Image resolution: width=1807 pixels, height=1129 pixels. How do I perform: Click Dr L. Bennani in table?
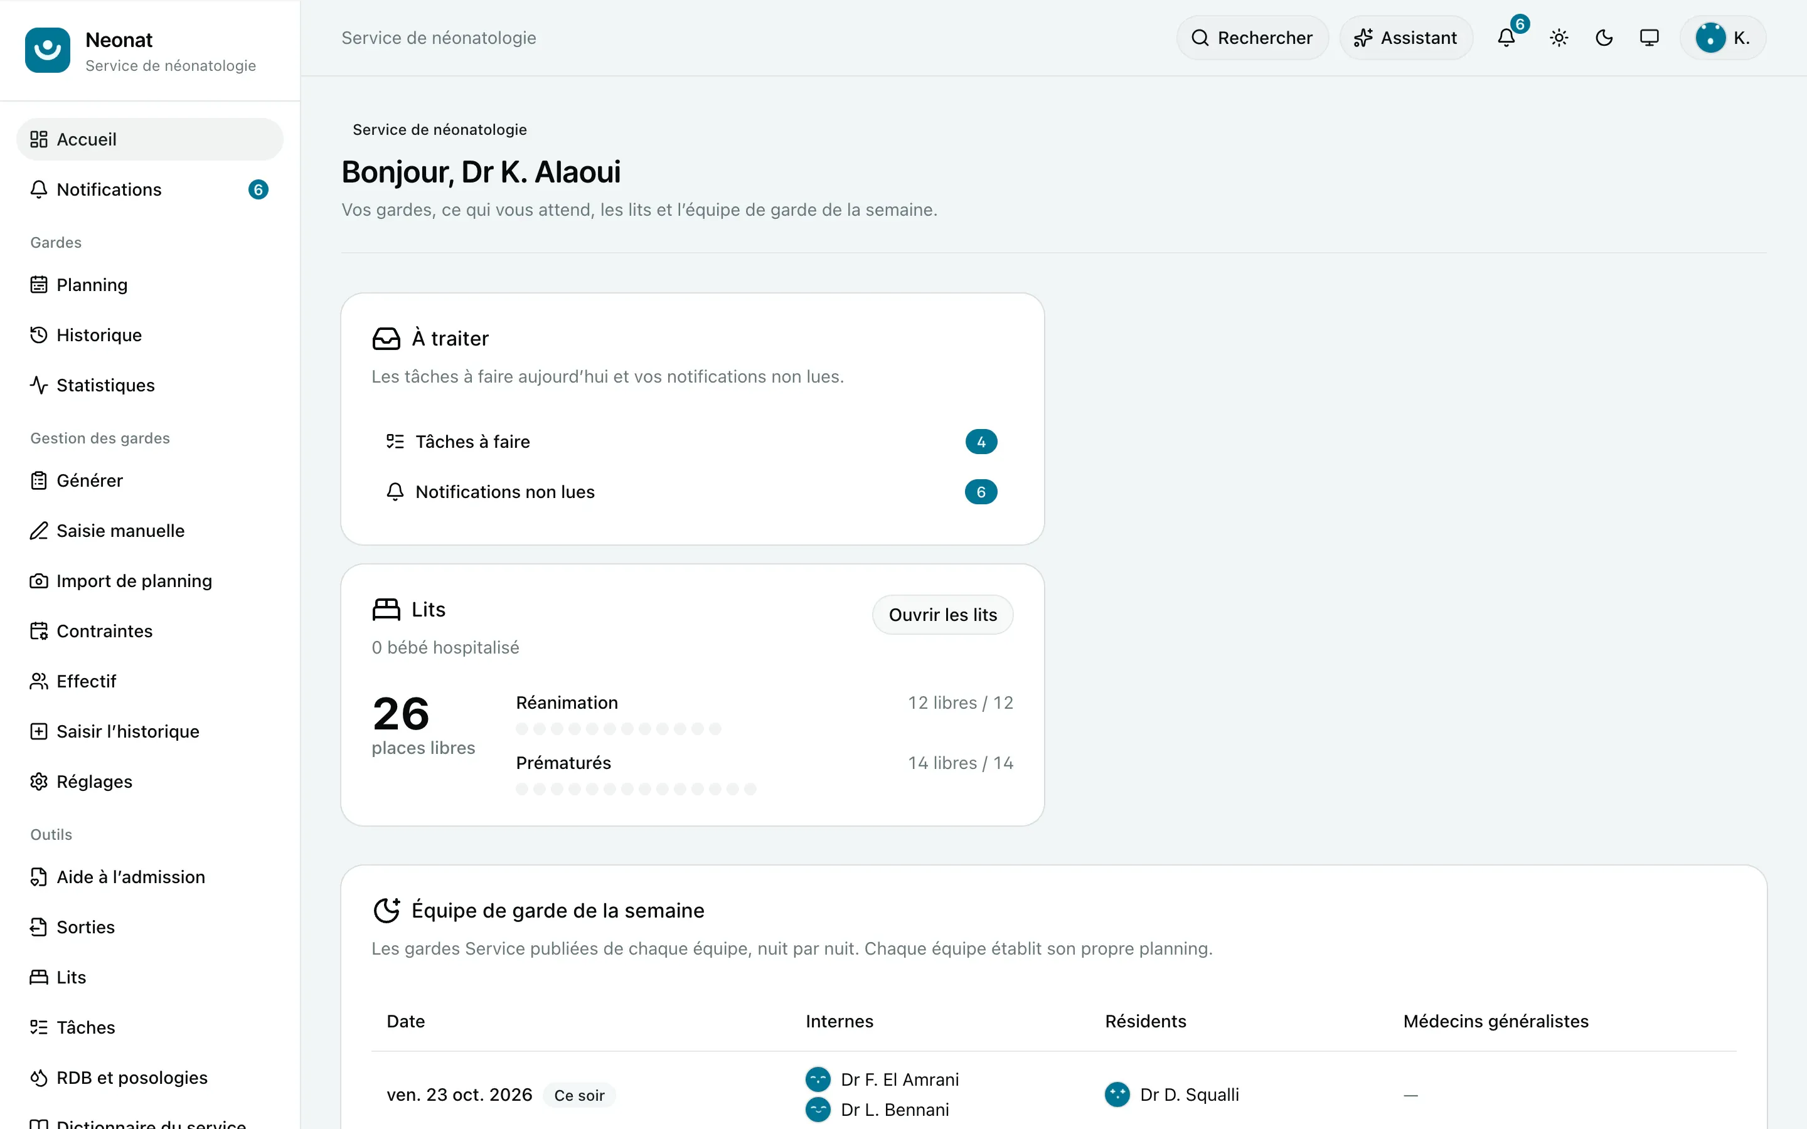point(877,1110)
